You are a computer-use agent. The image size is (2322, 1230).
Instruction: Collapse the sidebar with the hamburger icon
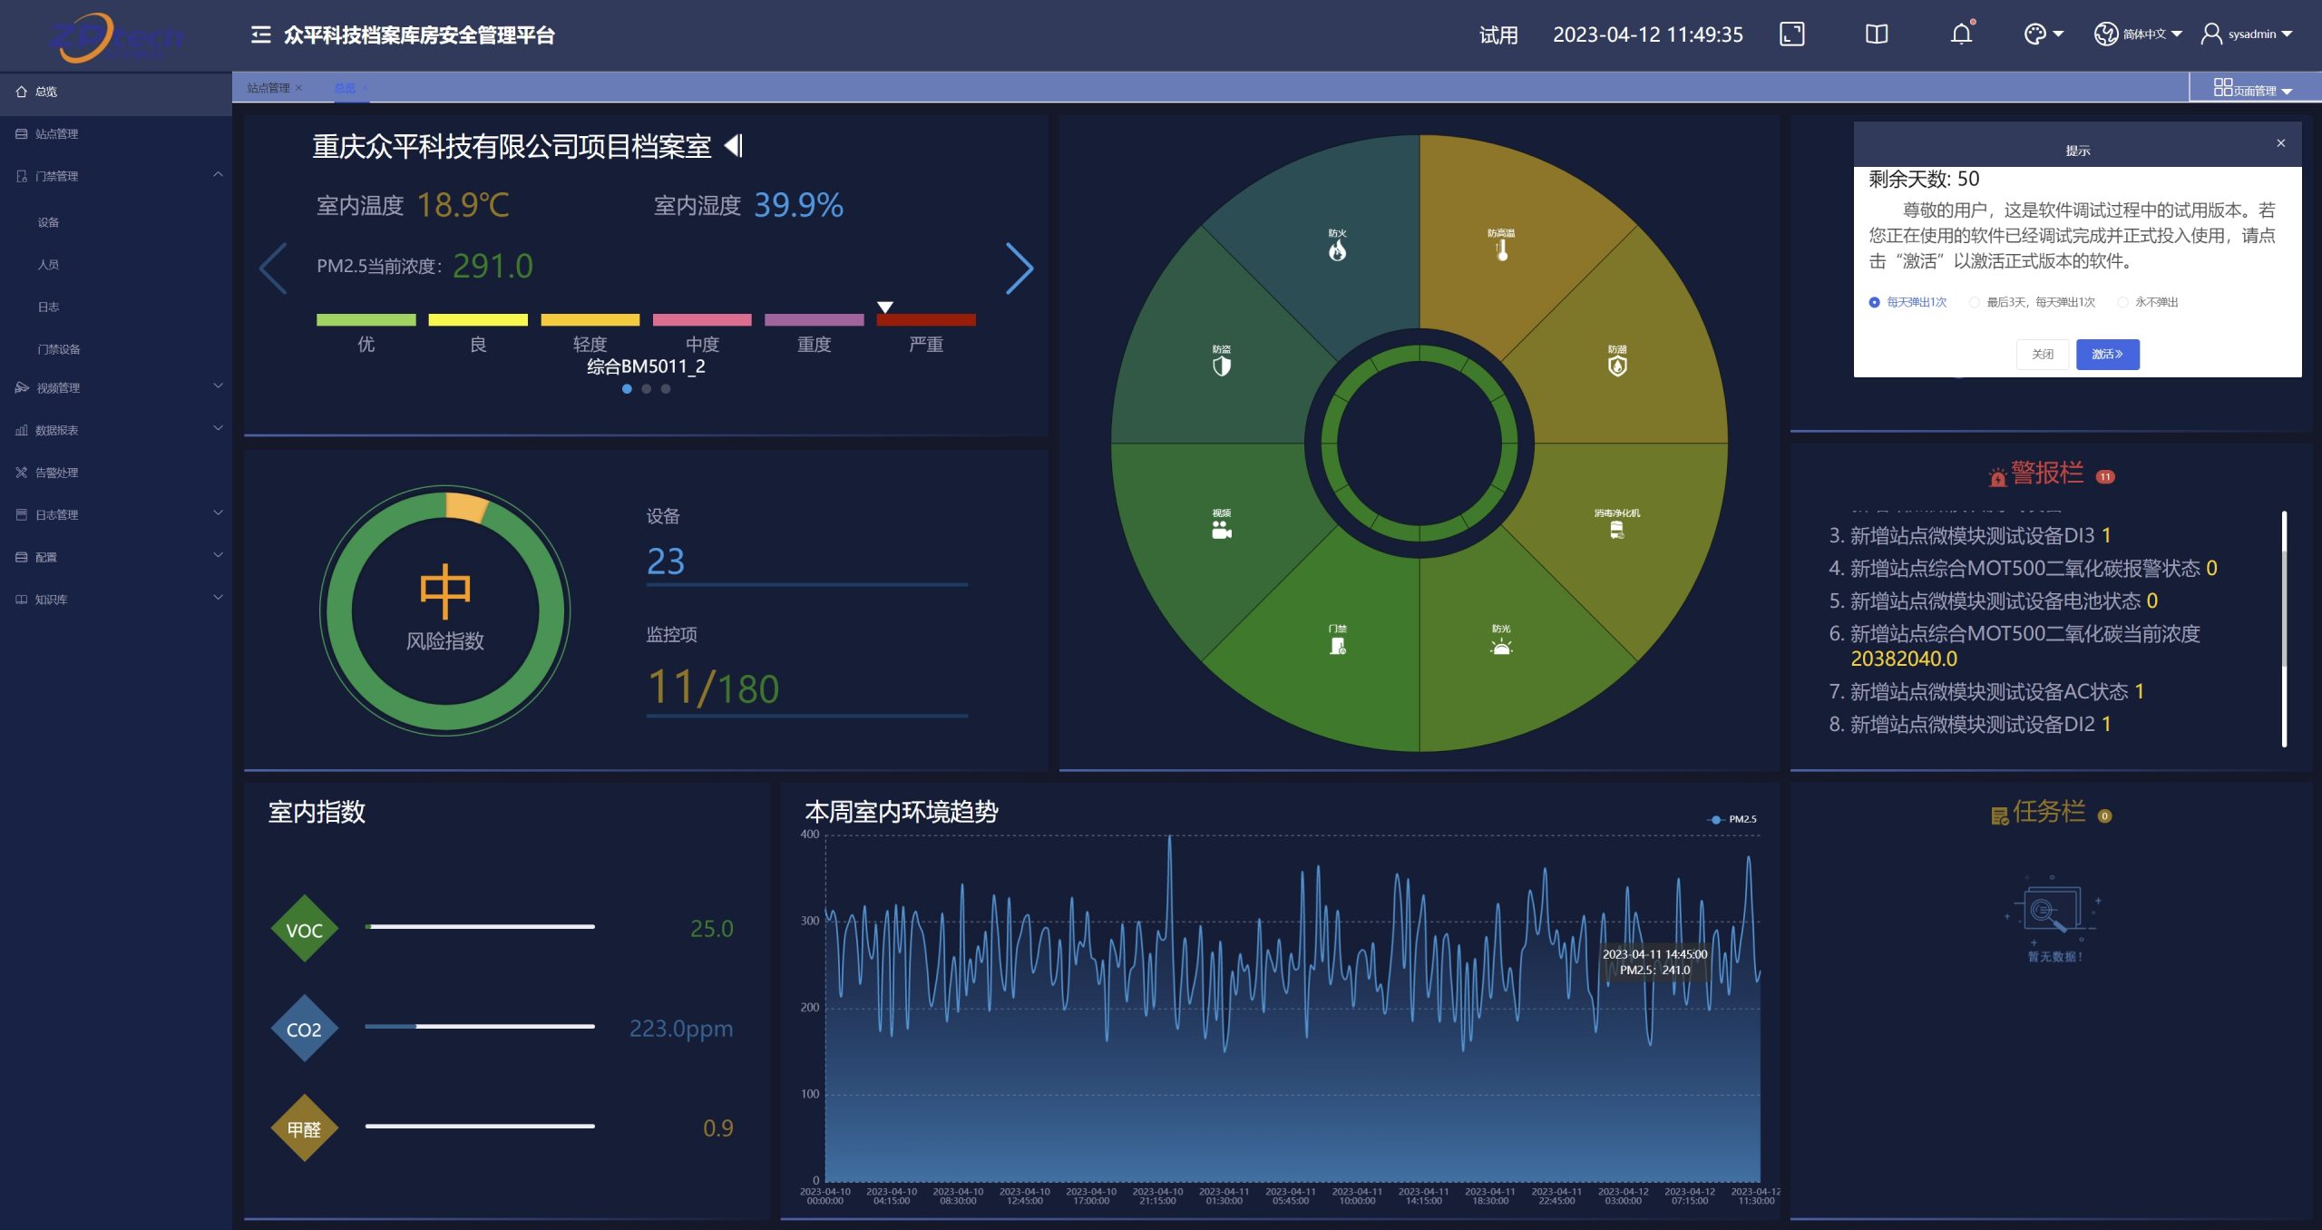click(260, 34)
